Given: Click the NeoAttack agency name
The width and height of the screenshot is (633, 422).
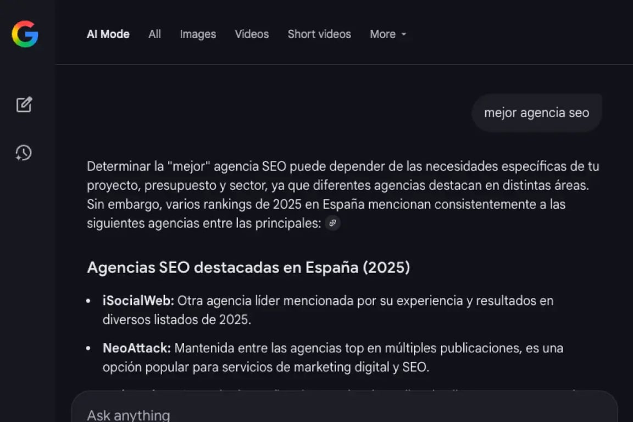Looking at the screenshot, I should pos(137,348).
